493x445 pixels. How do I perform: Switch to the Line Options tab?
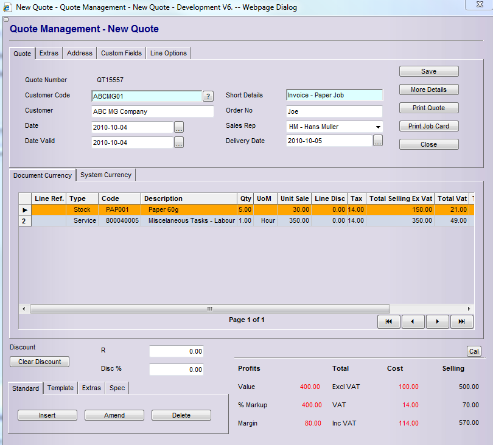[x=169, y=54]
